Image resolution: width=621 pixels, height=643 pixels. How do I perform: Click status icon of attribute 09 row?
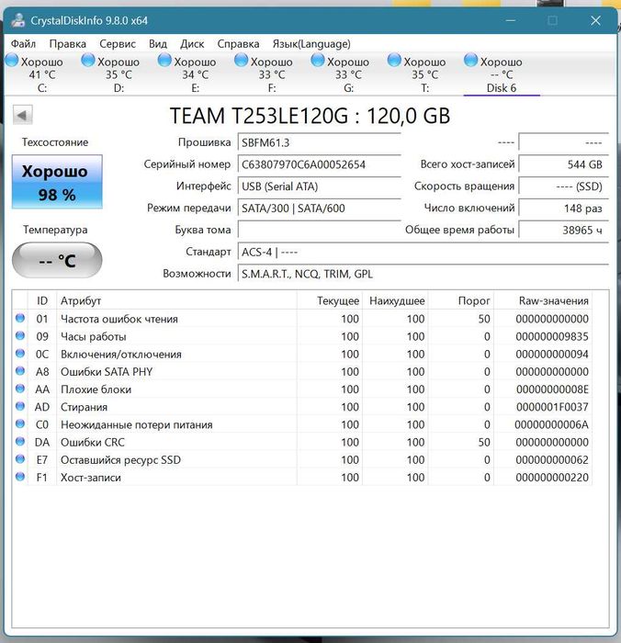[x=20, y=336]
